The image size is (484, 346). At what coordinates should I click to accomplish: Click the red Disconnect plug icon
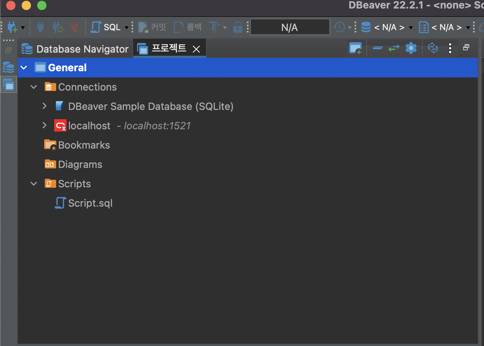74,27
